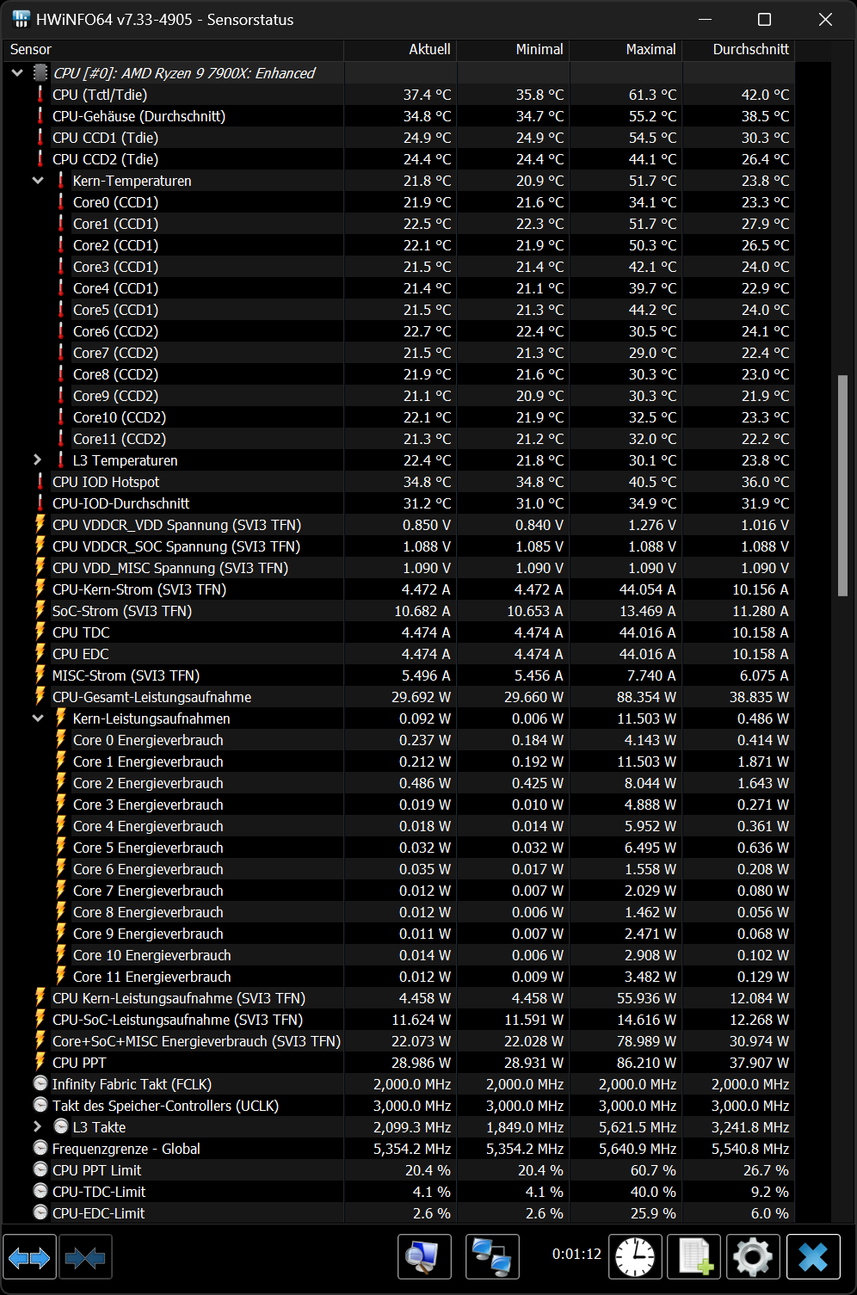Select the CPU-Gehäuse (Durchschnitt) row
This screenshot has width=857, height=1295.
(398, 116)
